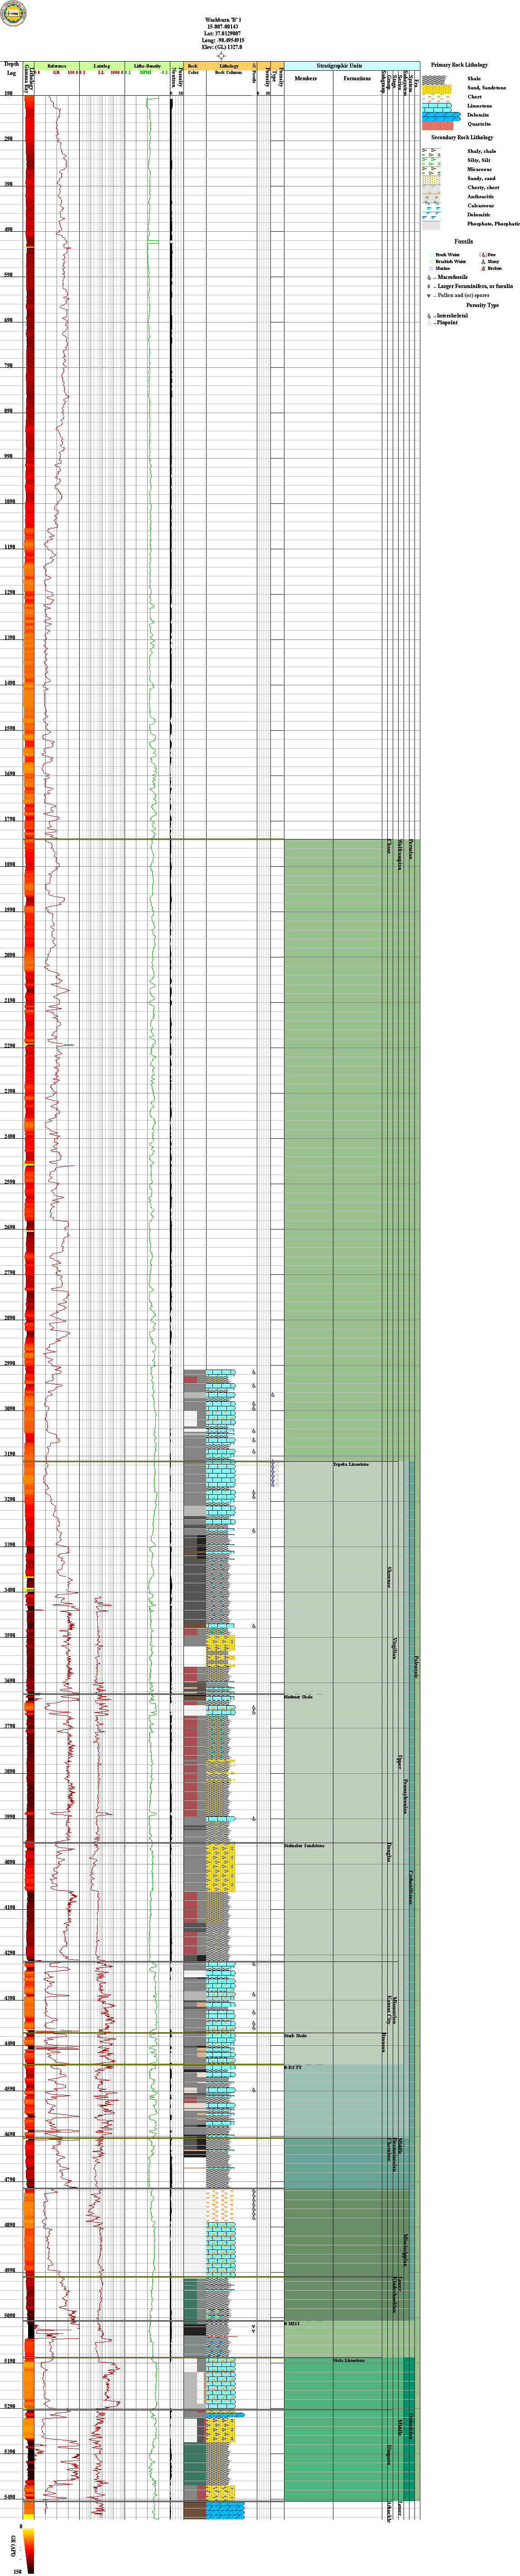Click the latitude value 37.0129807
Screen dimensions: 520x2576
pyautogui.click(x=227, y=34)
